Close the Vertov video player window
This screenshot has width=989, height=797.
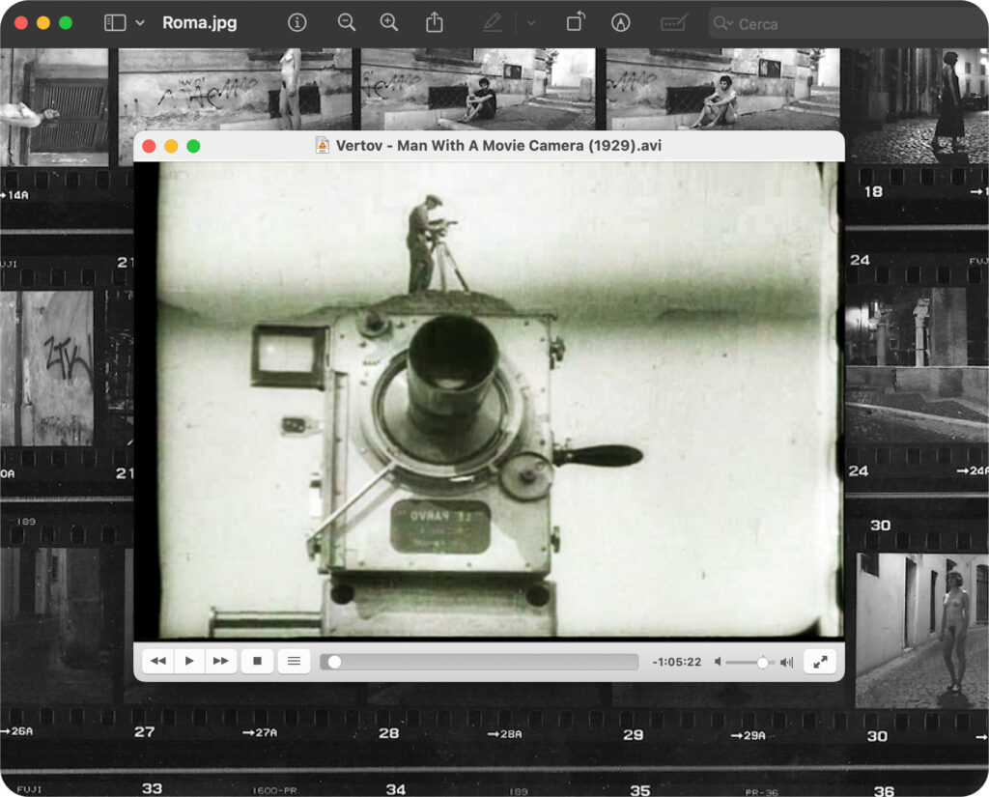(x=150, y=147)
